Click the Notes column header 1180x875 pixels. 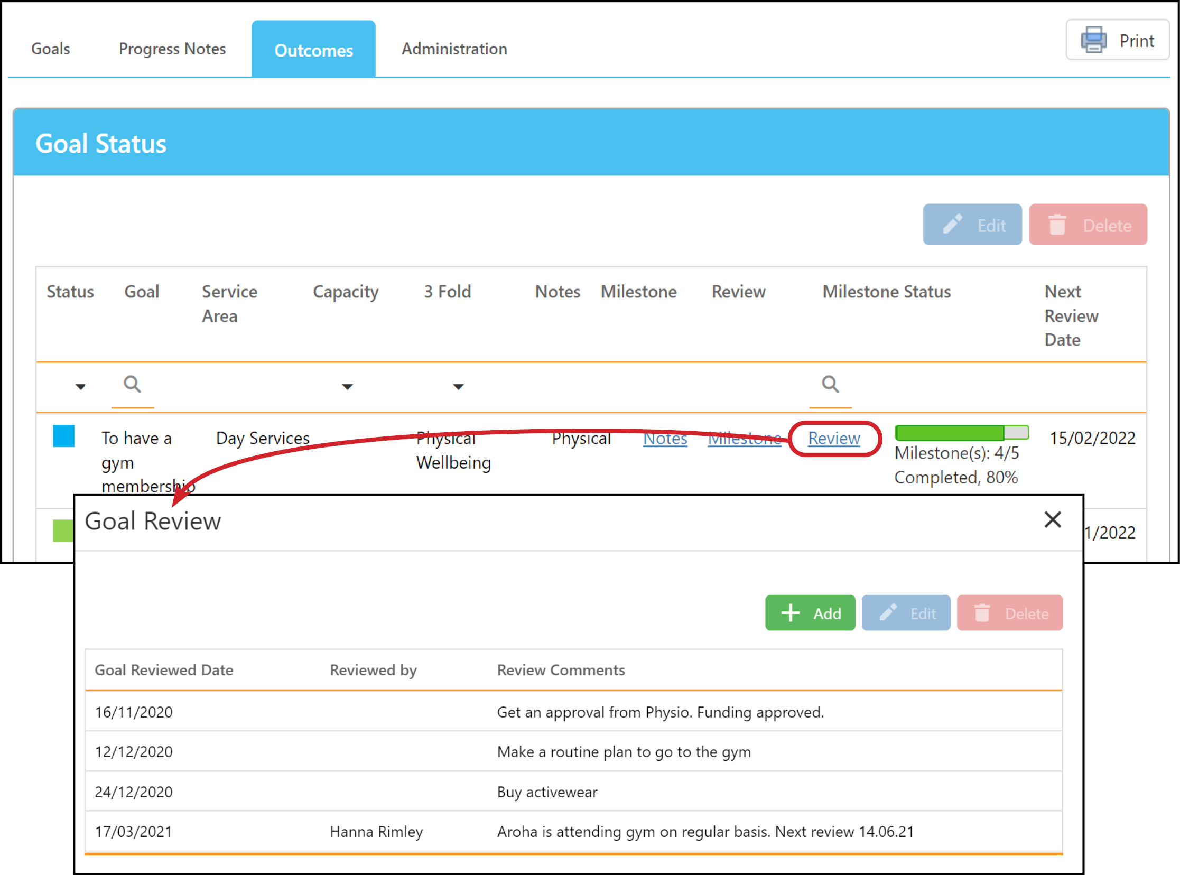click(558, 291)
